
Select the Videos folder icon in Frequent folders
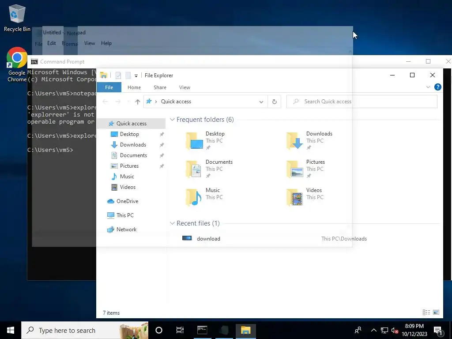(294, 197)
